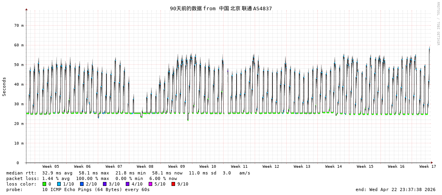Click the purple 3/10 loss color swatch
442x195 pixels.
[104, 184]
